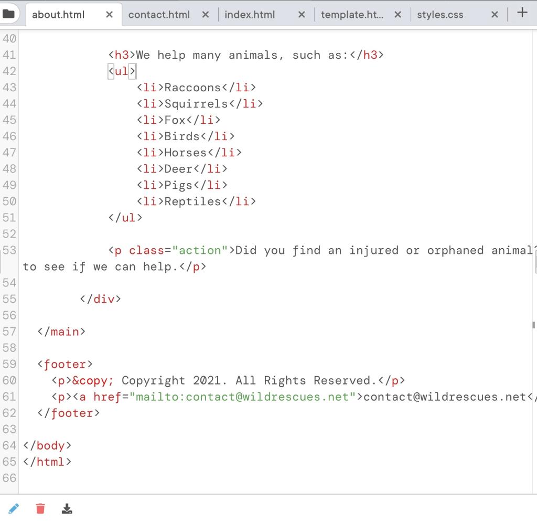Select the blue pencil rename icon
This screenshot has height=523, width=537.
14,508
